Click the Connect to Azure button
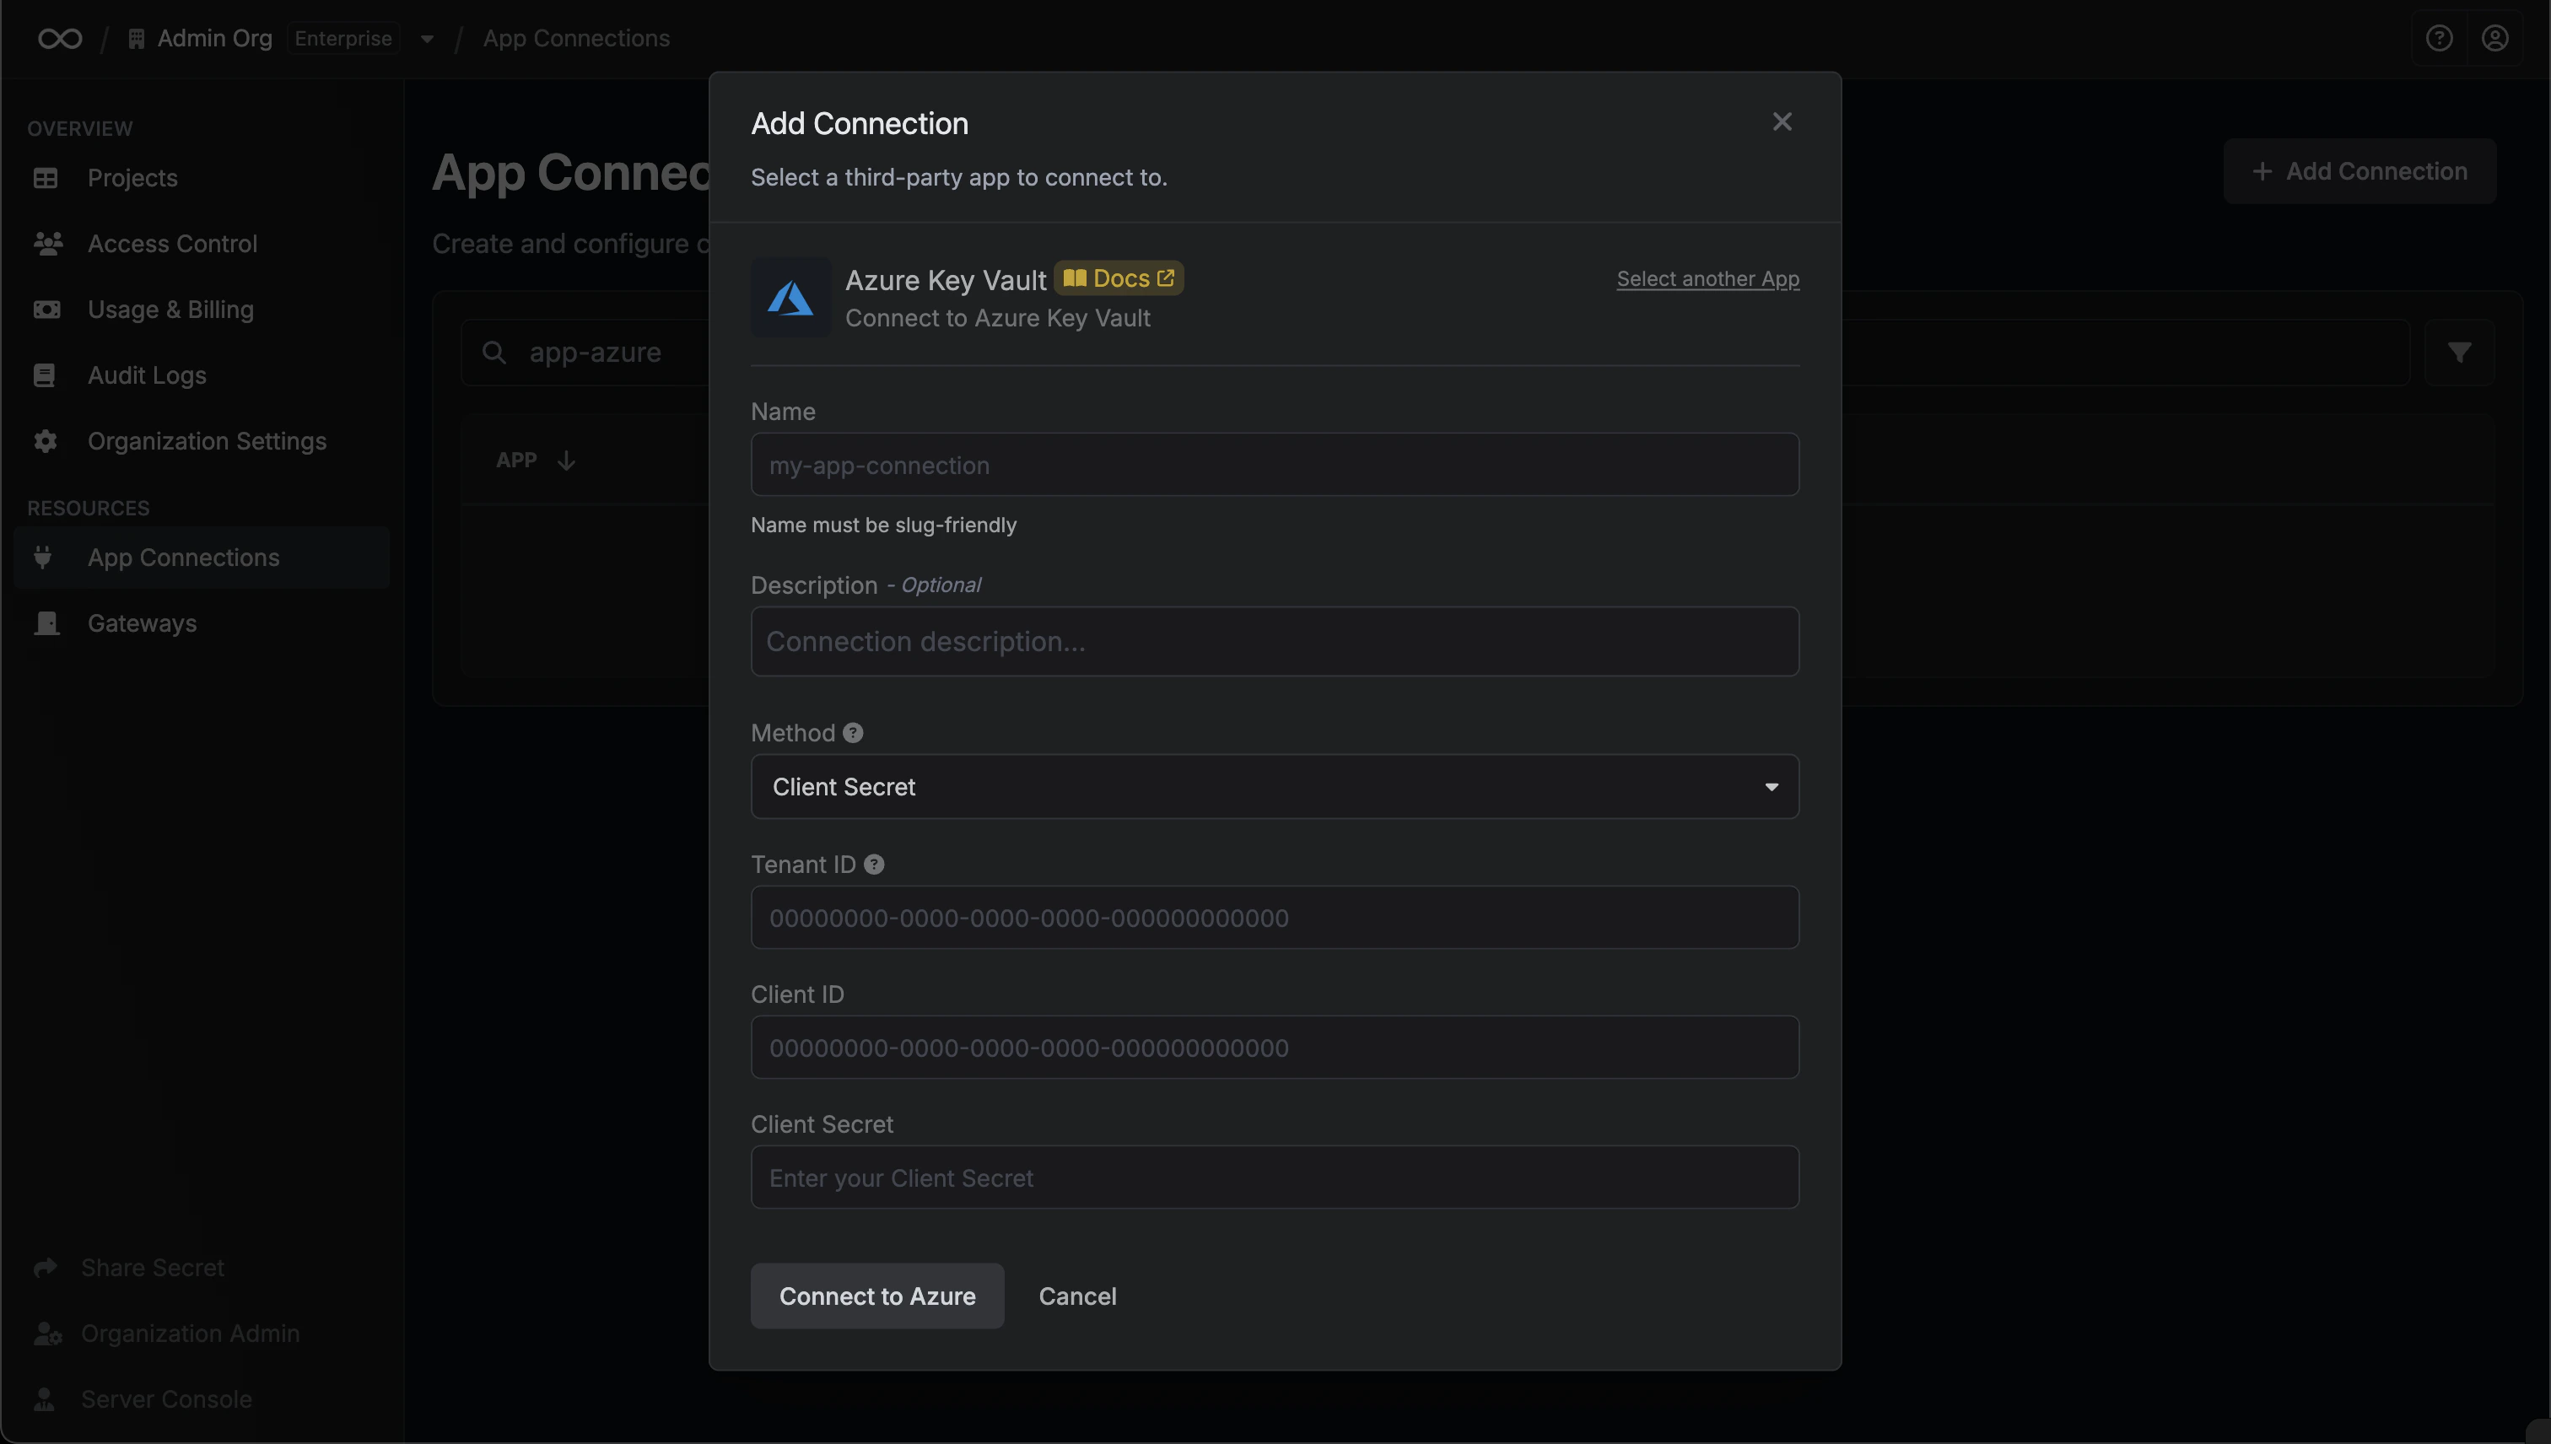 (876, 1296)
